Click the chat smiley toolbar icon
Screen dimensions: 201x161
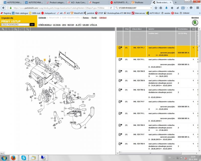191,8
